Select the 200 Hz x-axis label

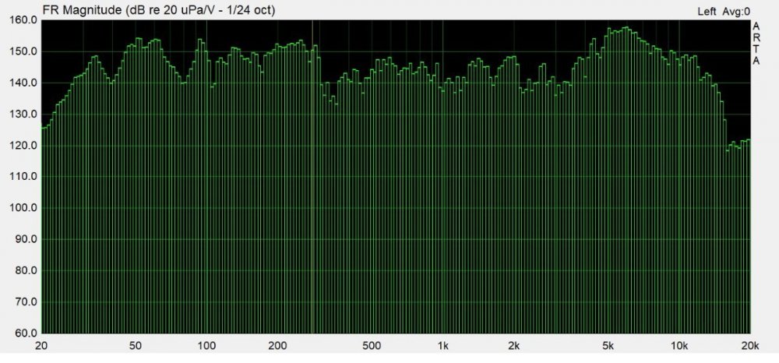(278, 345)
